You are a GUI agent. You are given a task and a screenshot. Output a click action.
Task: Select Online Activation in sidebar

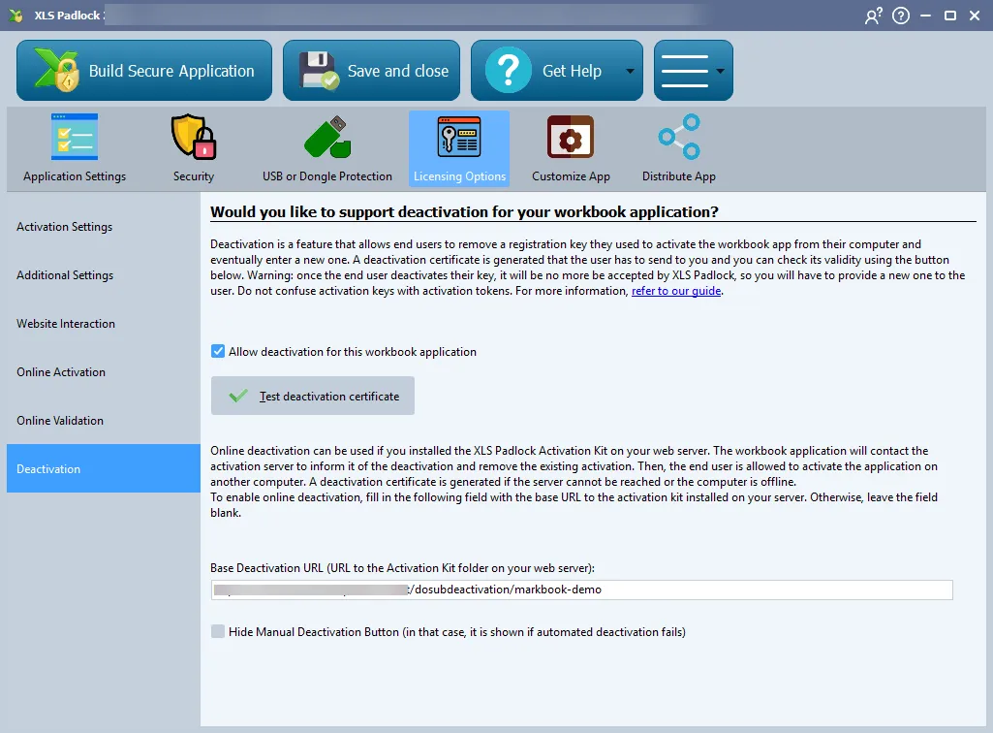104,372
